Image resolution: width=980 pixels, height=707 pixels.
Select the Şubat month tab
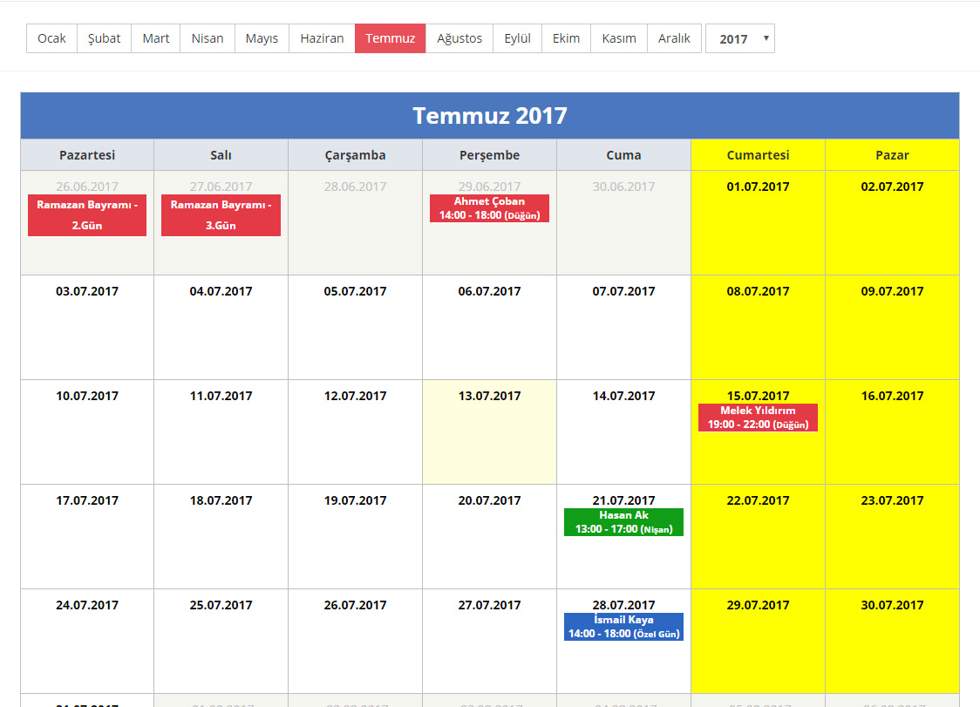pos(105,38)
